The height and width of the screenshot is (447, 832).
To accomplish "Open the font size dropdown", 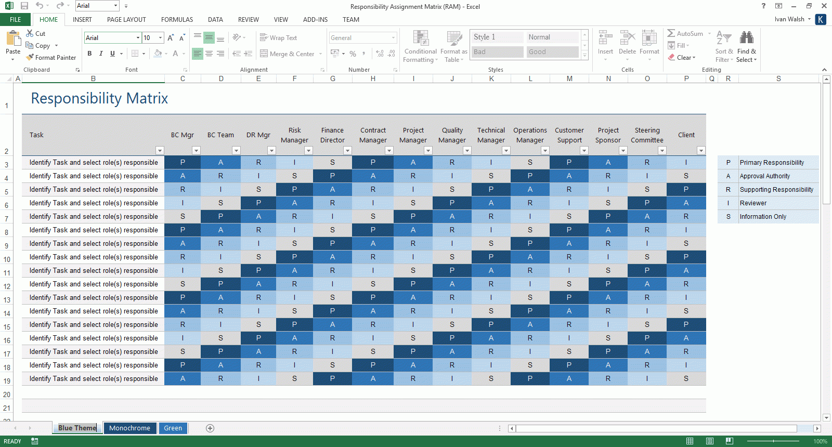I will tap(160, 38).
